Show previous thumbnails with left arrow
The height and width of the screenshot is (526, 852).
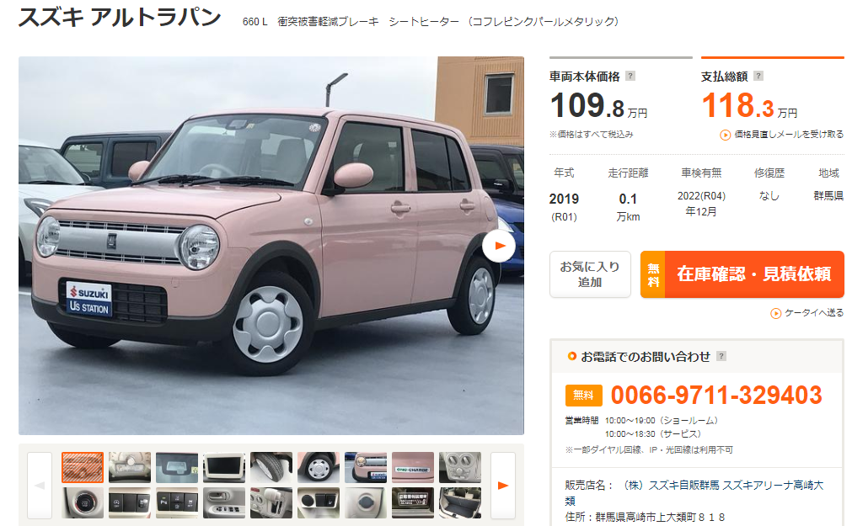tap(40, 486)
